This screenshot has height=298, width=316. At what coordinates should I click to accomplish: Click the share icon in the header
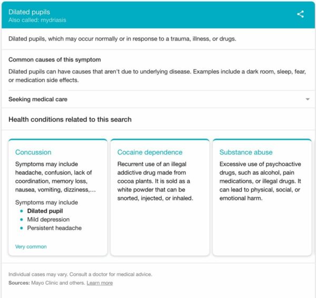300,14
